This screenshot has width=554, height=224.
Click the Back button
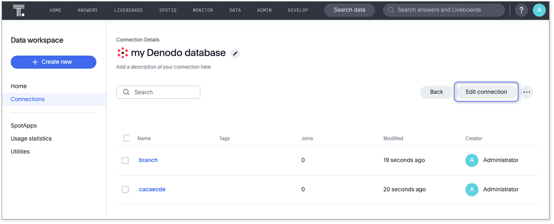coord(436,92)
